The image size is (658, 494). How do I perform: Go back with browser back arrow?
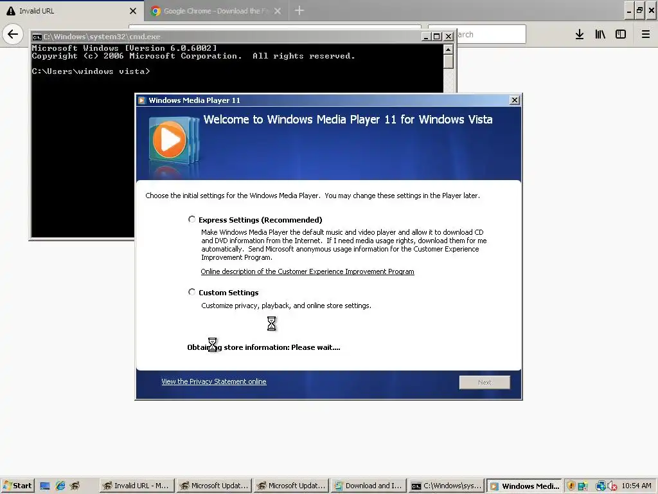pyautogui.click(x=13, y=34)
